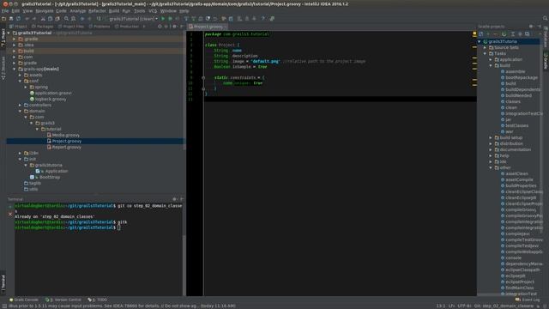Screen dimensions: 549x309
Task: Open the VCS menu
Action: coord(153,11)
